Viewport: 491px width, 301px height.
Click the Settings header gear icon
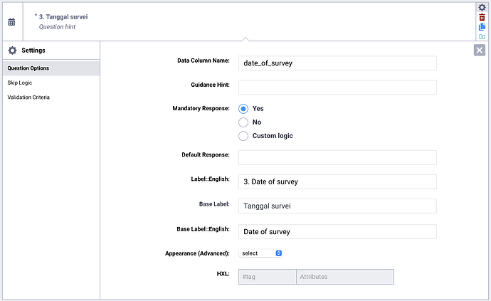[12, 51]
